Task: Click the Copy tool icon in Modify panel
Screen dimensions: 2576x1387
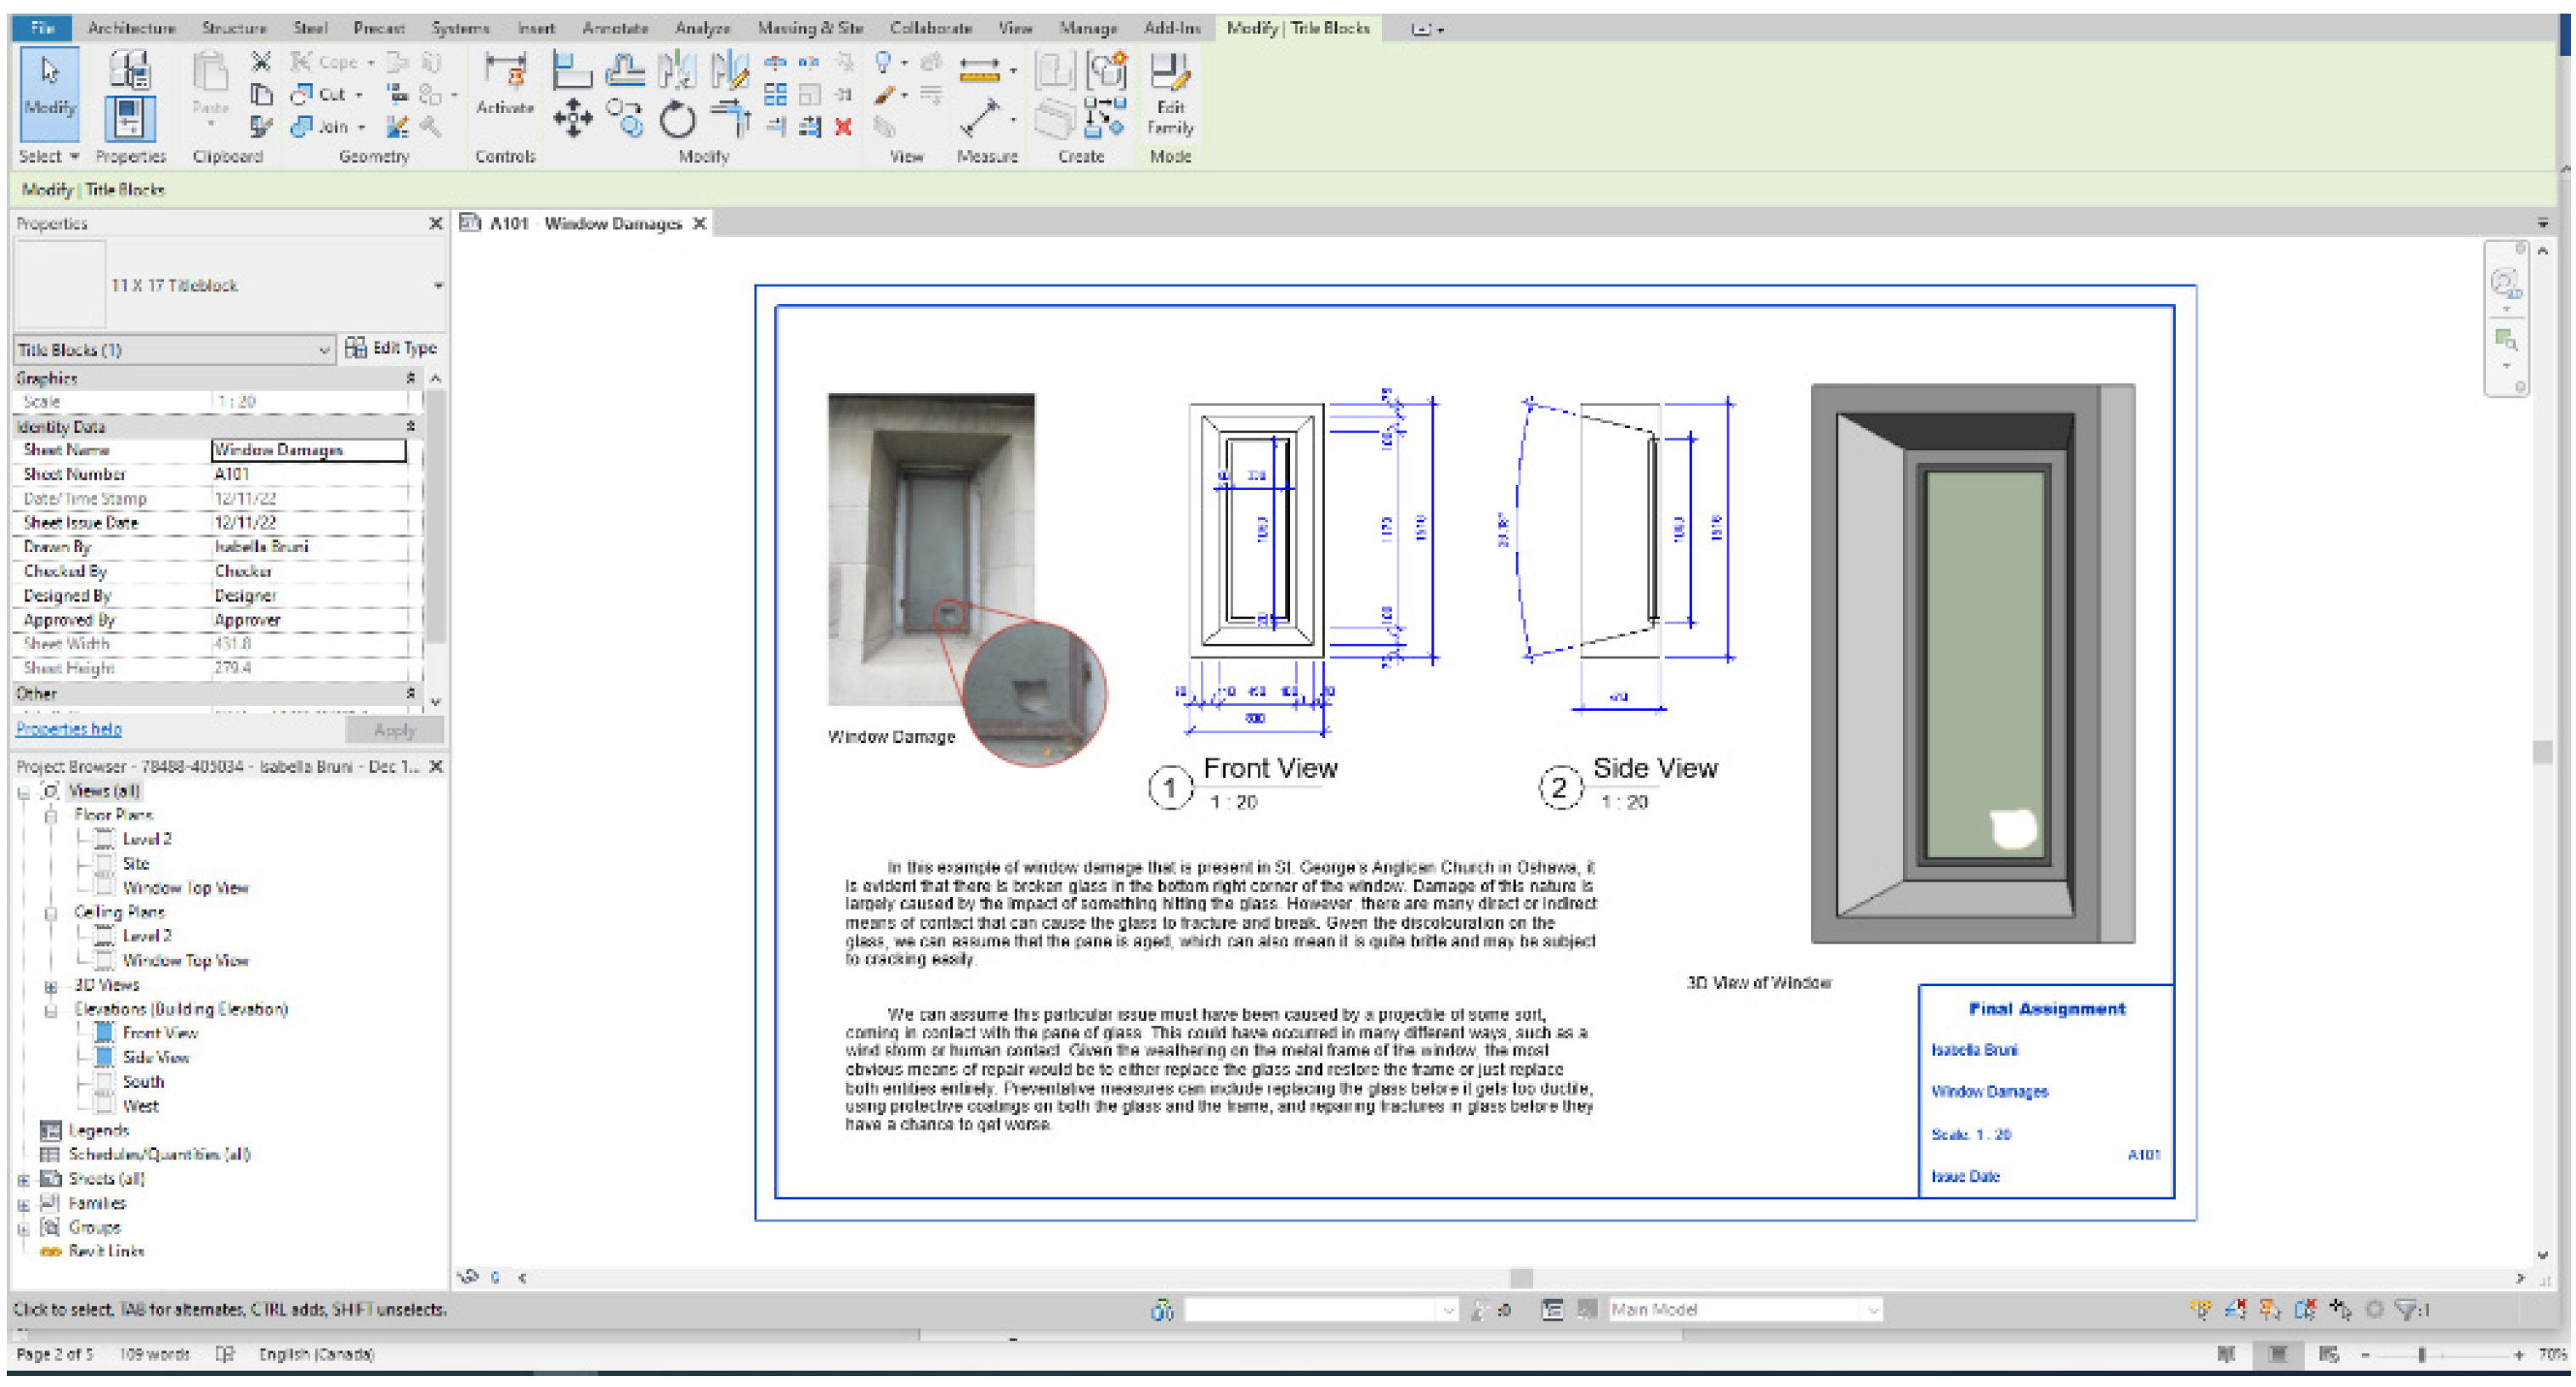Action: [624, 119]
